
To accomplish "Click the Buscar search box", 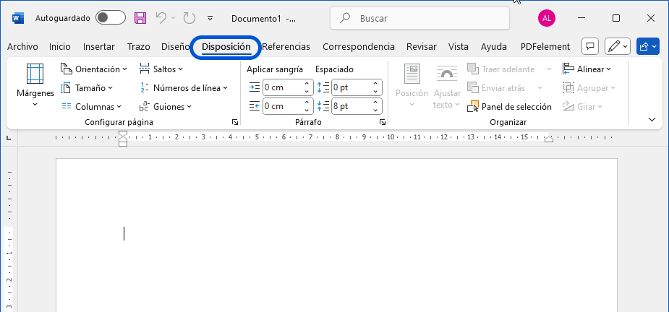I will click(x=419, y=18).
